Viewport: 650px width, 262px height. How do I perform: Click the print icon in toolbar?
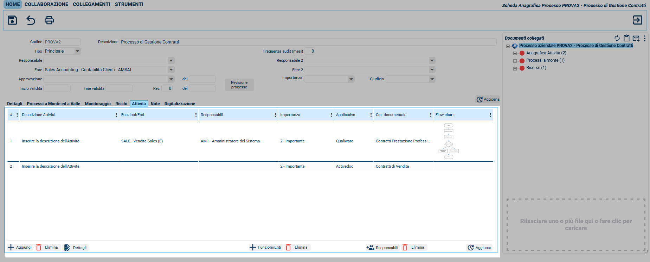click(49, 20)
